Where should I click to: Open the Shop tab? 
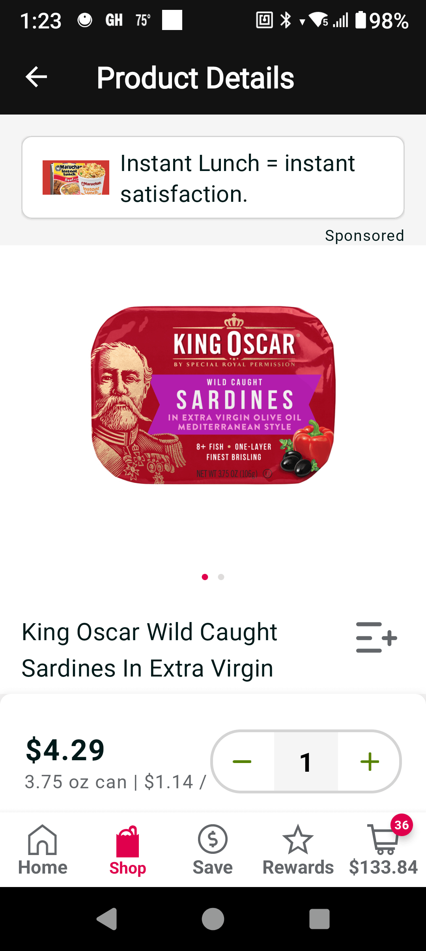point(128,850)
